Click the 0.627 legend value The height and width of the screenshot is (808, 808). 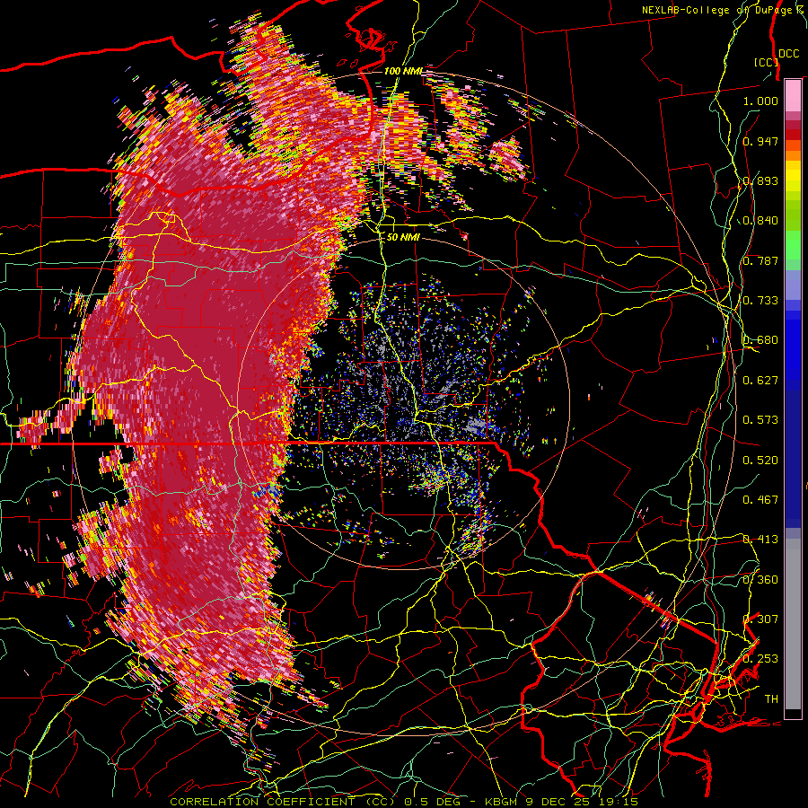760,381
